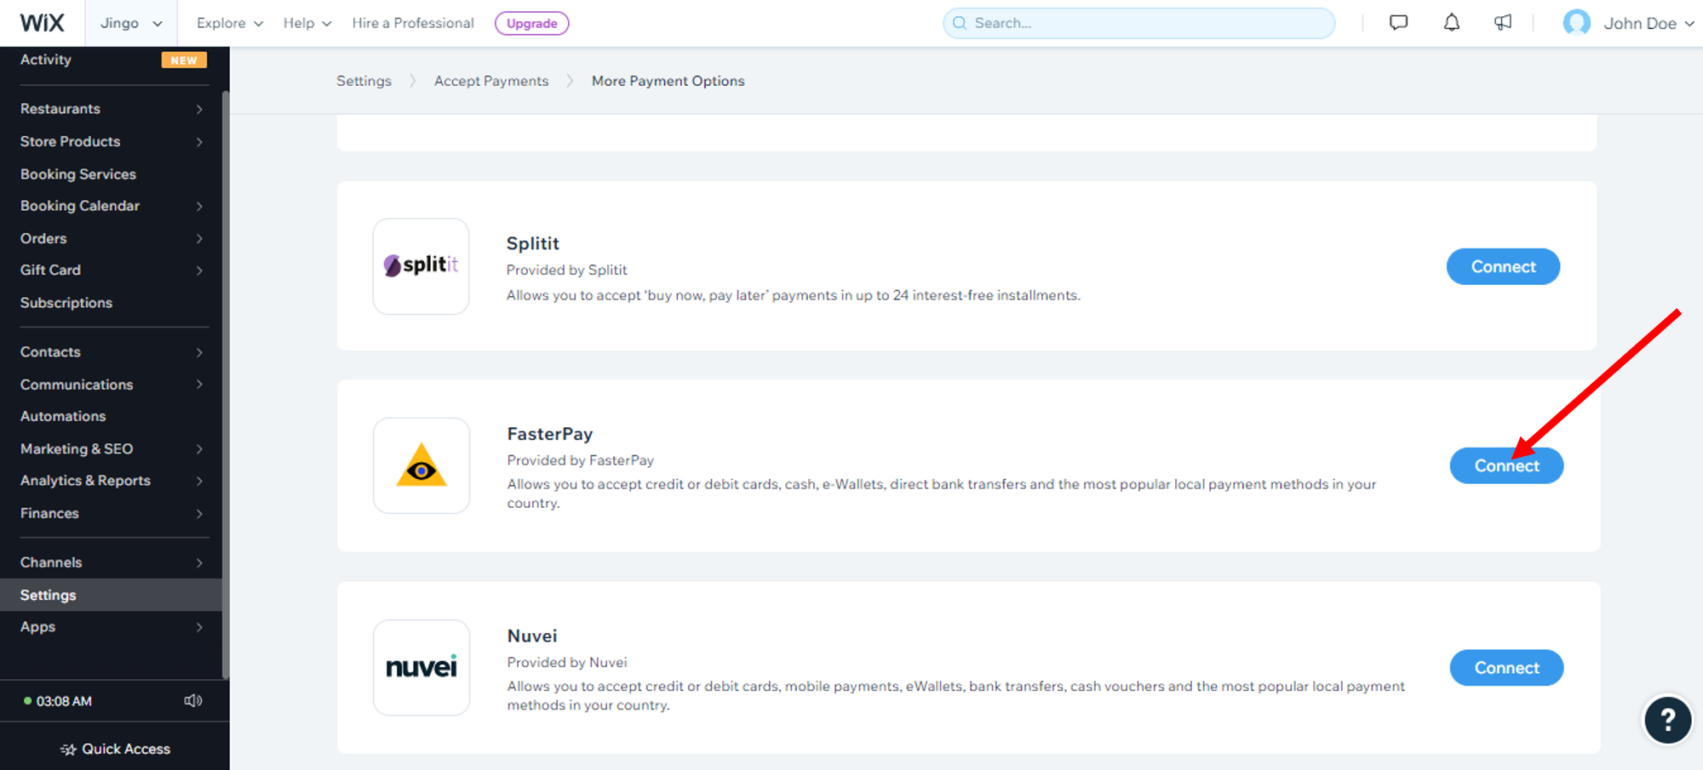Click the Nuvei logo thumbnail
This screenshot has height=770, width=1703.
tap(421, 667)
